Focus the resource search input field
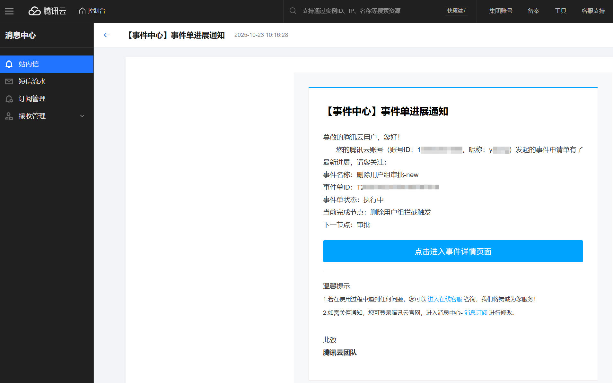613x383 pixels. (x=369, y=11)
